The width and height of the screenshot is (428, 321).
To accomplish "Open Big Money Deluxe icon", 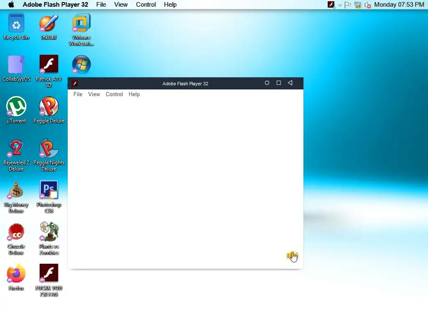I will point(16,197).
